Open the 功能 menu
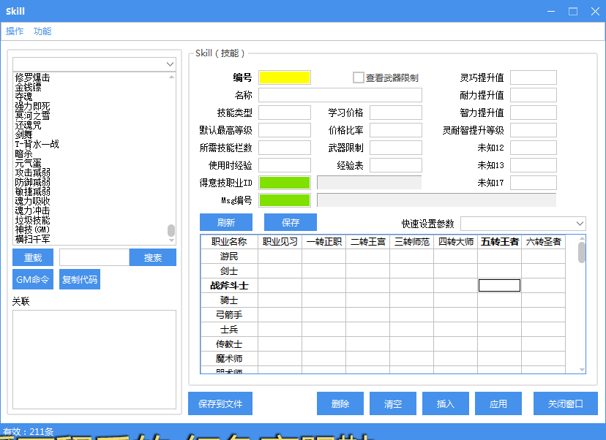The height and width of the screenshot is (440, 606). (42, 31)
